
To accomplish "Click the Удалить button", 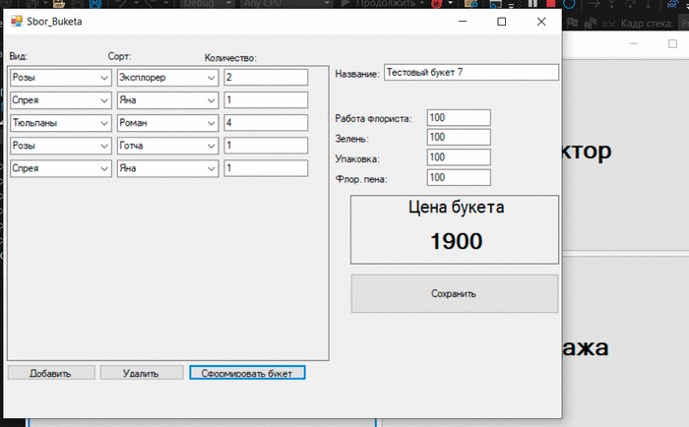I will point(142,373).
